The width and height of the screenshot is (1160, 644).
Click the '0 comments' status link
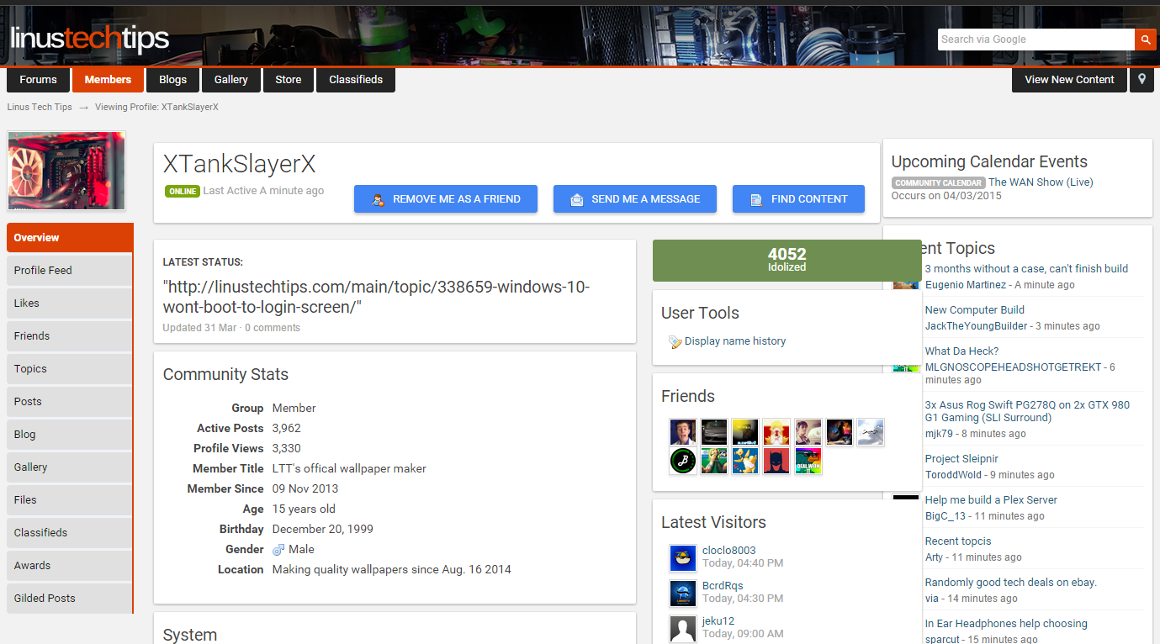click(x=273, y=328)
